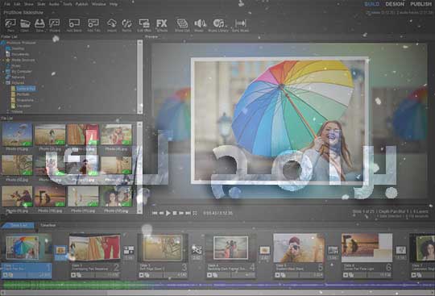The width and height of the screenshot is (435, 296).
Task: Switch to the DESIGN workspace
Action: (x=395, y=4)
